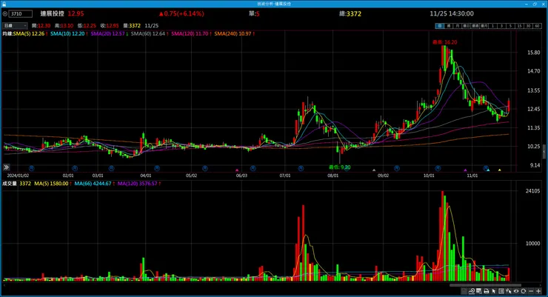Select the 15-minute timeframe button

[519, 26]
